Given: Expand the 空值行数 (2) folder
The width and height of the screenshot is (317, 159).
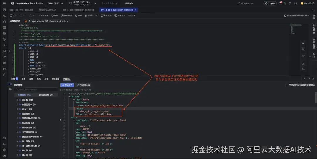Looking at the screenshot, I should pos(17,114).
